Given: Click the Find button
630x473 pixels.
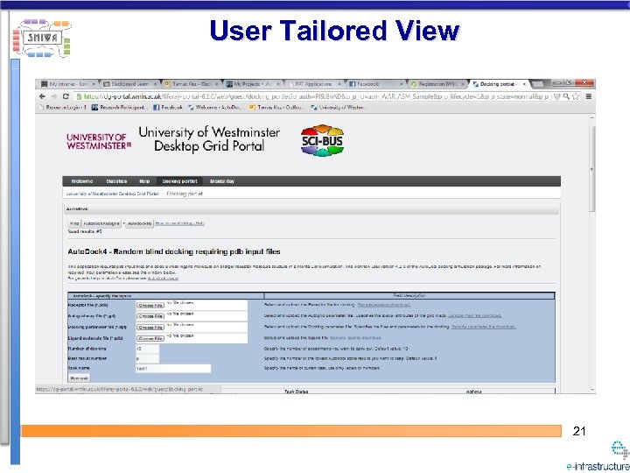Looking at the screenshot, I should pos(74,223).
